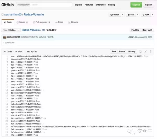Open the watchers count 1
Screen dimensions: 157x139
122,15
